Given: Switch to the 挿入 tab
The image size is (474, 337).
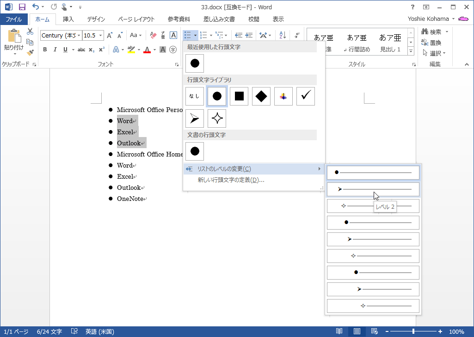Looking at the screenshot, I should pos(68,19).
